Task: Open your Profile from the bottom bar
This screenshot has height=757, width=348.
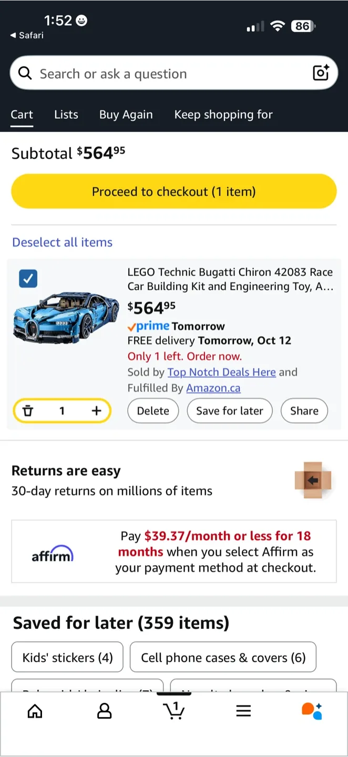Action: click(x=104, y=710)
